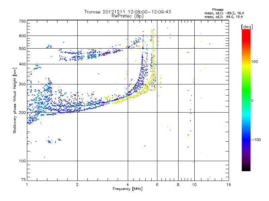This screenshot has height=201, width=269.
Task: Click the colorbar tick label '0'
Action: pos(252,101)
